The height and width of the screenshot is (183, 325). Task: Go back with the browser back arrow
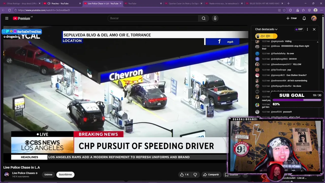(3, 10)
